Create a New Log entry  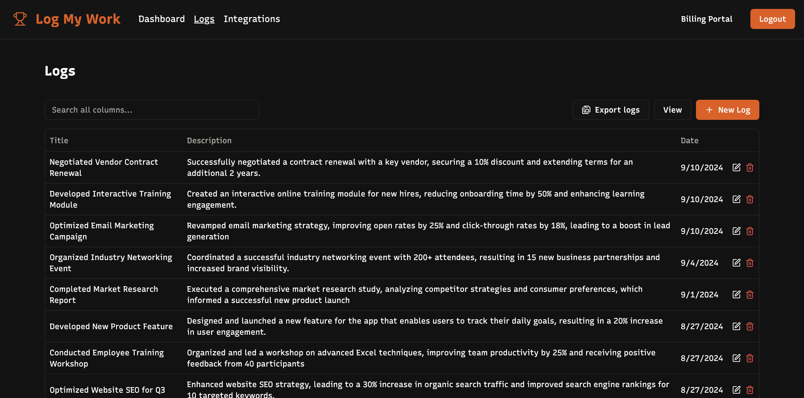728,110
